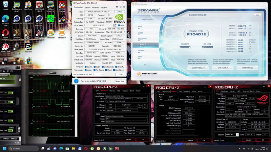Show hidden system tray icons chevron
This screenshot has width=271, height=152.
[x=239, y=149]
